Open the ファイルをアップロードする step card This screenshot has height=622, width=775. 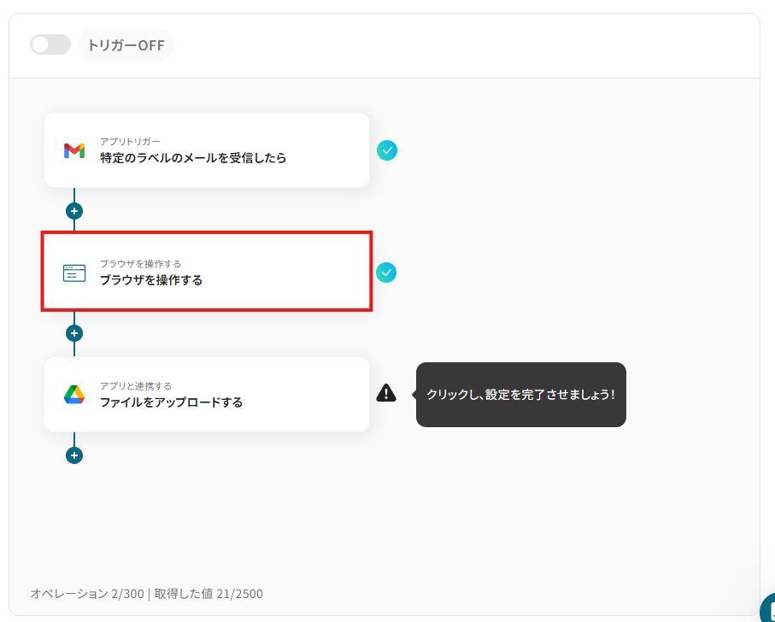coord(207,394)
